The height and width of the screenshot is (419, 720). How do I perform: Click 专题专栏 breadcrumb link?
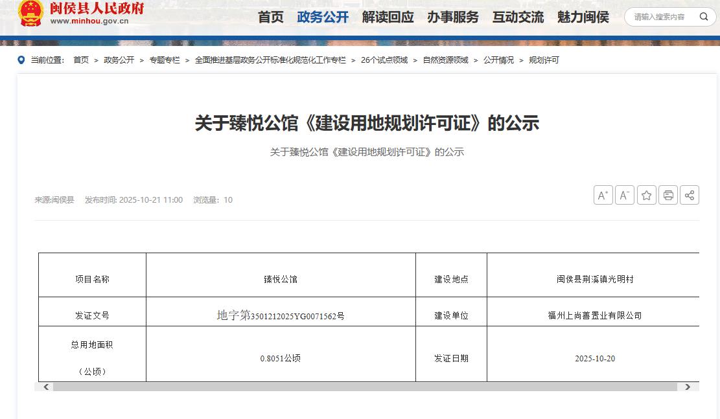click(165, 60)
